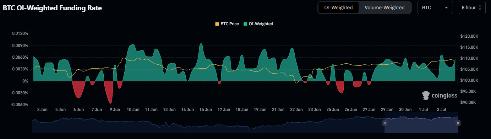Click the -0.0060% axis label
Viewport: 491px width, 139px height.
[19, 105]
